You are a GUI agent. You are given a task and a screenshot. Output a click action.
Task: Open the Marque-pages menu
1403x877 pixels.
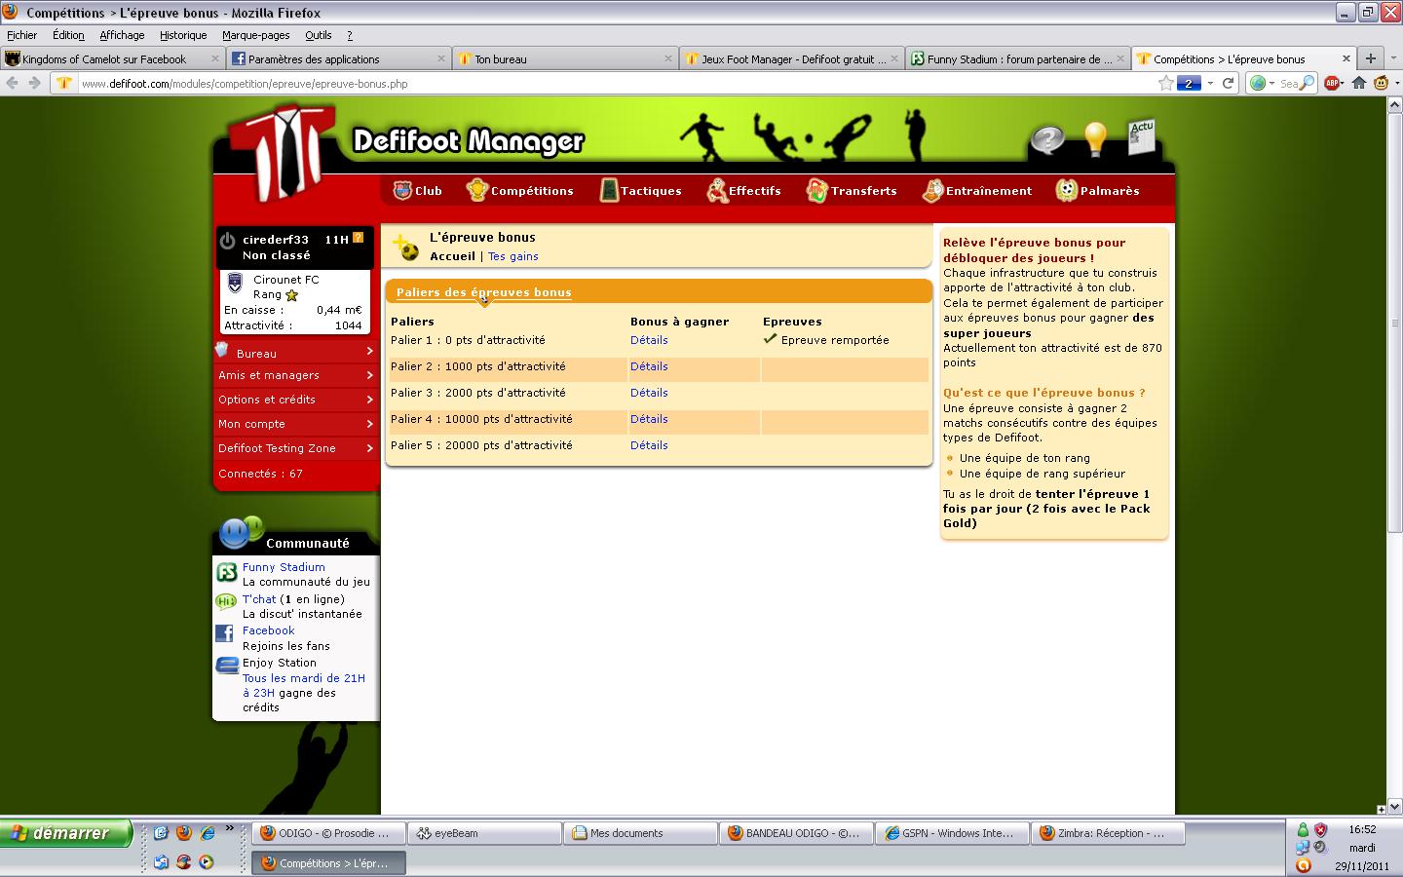pyautogui.click(x=255, y=35)
